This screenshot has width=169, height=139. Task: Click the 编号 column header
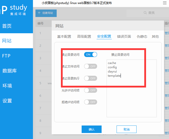click(x=40, y=23)
